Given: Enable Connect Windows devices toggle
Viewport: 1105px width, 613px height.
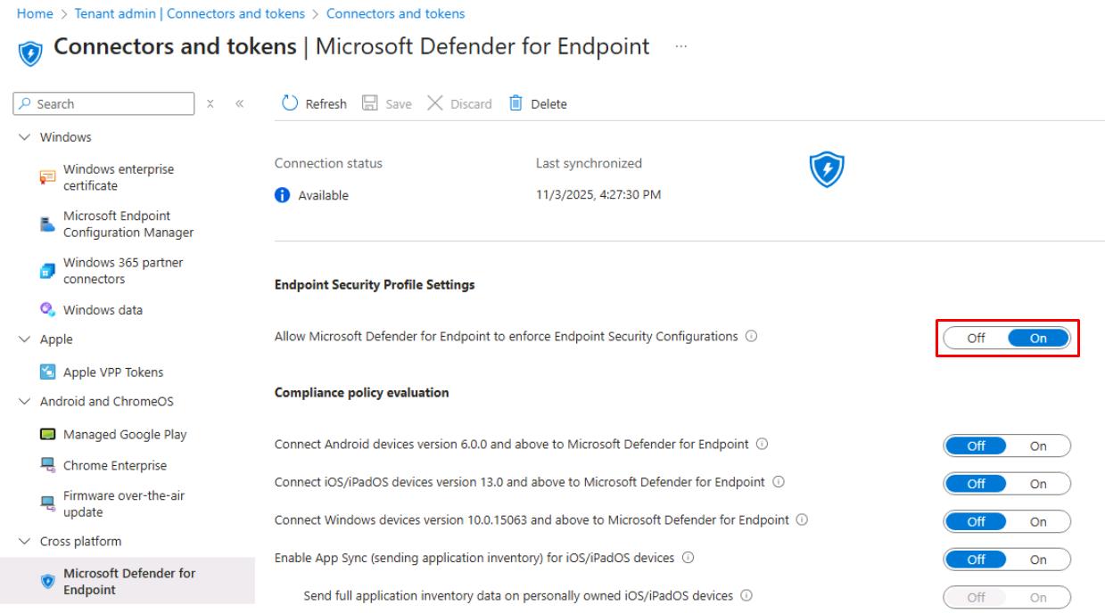Looking at the screenshot, I should pos(1038,522).
